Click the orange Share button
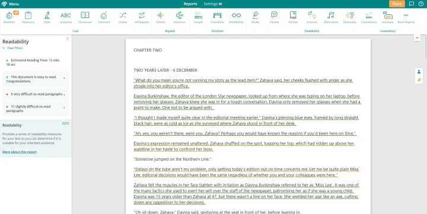Screen dimensions: 427x214 397,4
